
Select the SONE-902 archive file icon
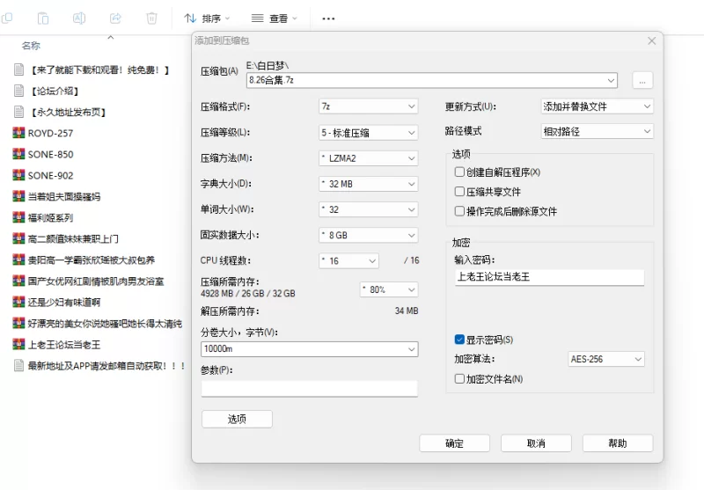[x=18, y=175]
